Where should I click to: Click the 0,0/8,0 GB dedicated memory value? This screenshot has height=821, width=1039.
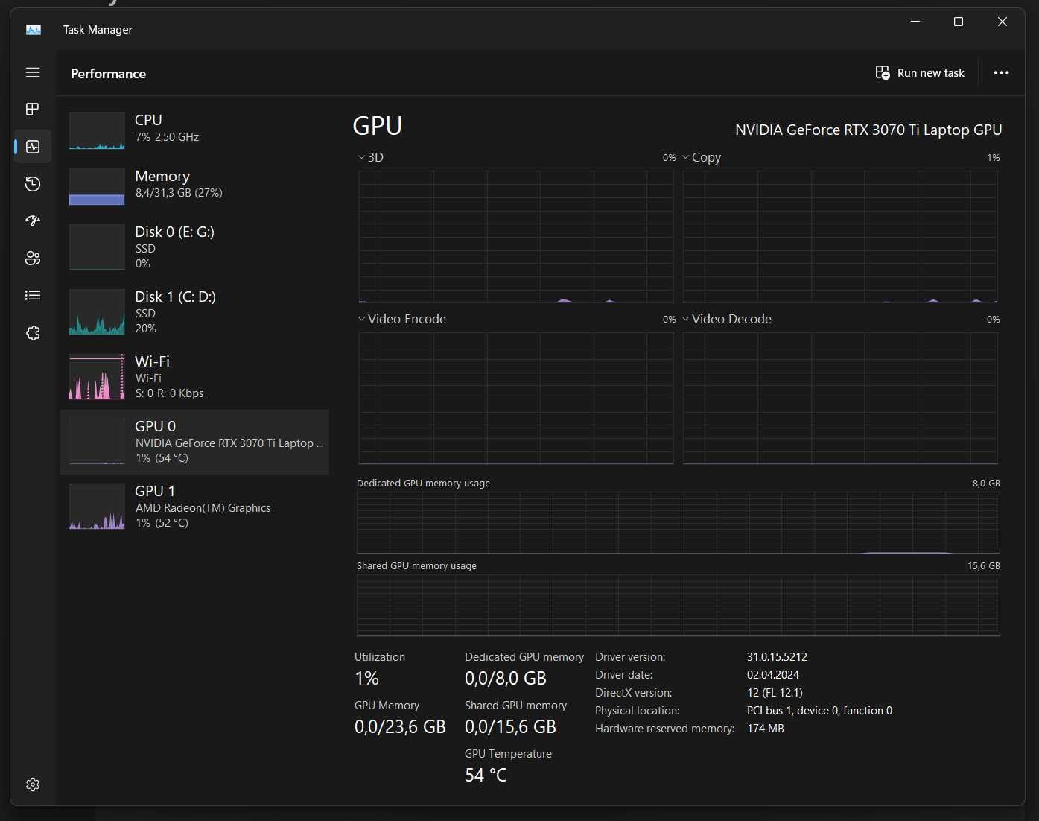click(x=506, y=679)
